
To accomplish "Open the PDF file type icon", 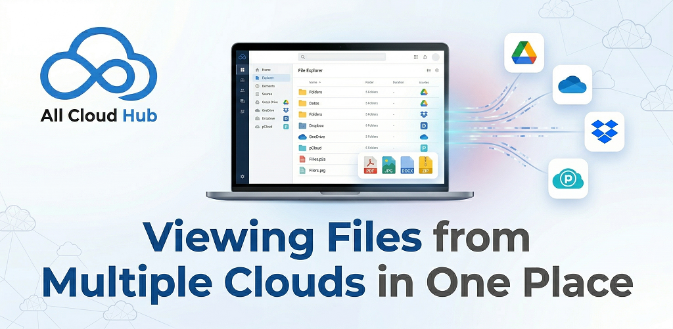I will 370,165.
